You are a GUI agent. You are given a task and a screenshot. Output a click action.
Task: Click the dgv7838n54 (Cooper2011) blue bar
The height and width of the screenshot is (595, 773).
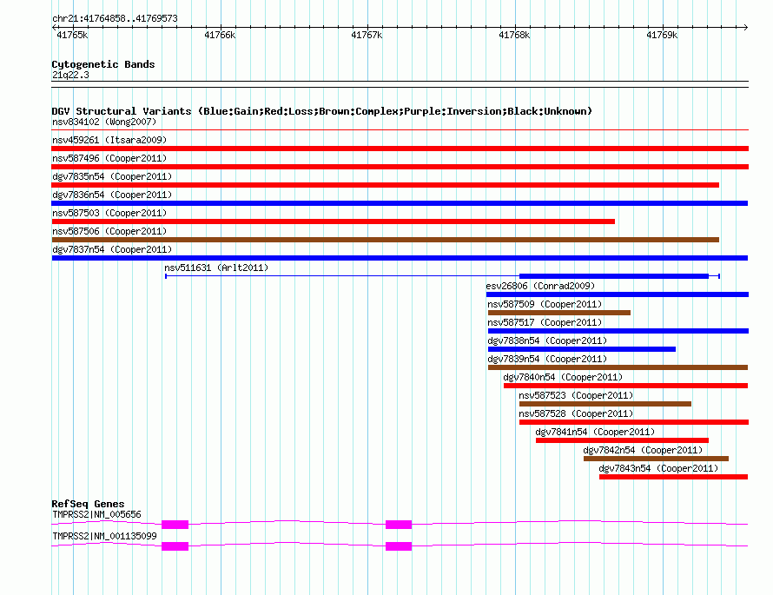pyautogui.click(x=582, y=349)
